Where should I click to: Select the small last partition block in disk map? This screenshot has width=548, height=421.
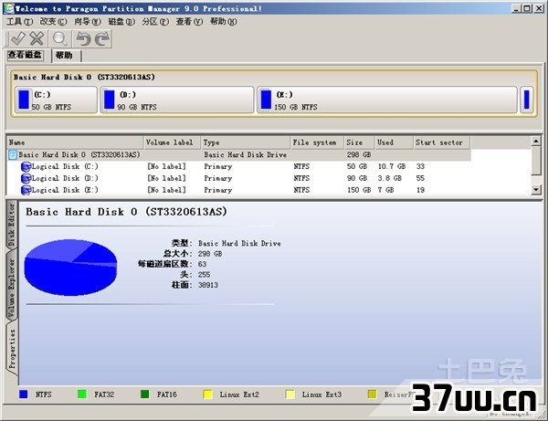pyautogui.click(x=527, y=100)
